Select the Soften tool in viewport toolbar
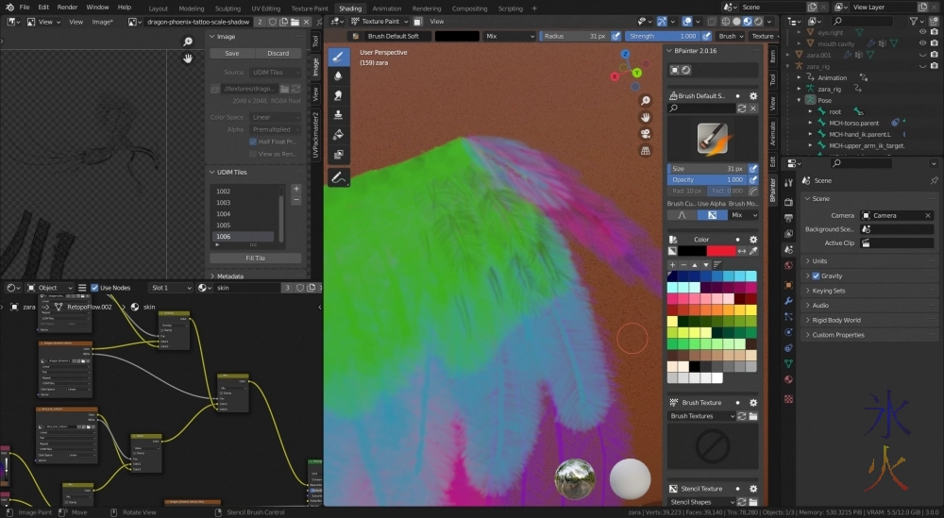This screenshot has height=518, width=944. 338,76
